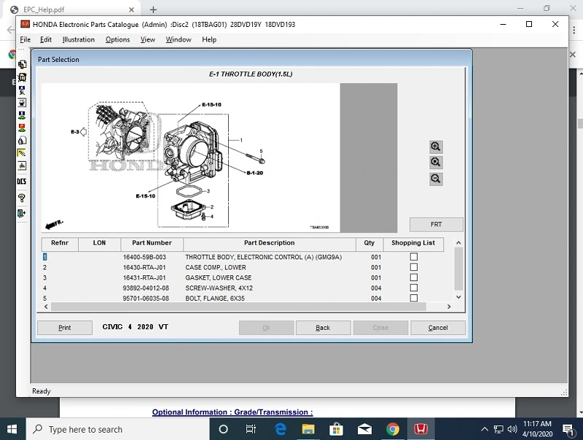Click the parts list scroll down arrow

pyautogui.click(x=458, y=297)
